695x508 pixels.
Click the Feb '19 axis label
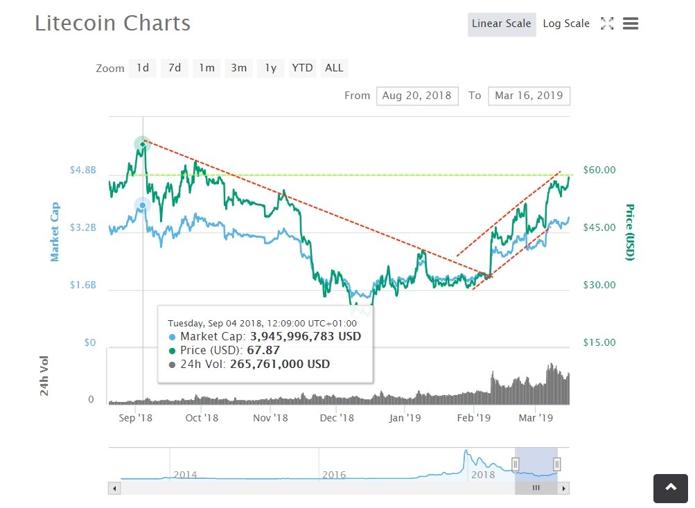474,418
